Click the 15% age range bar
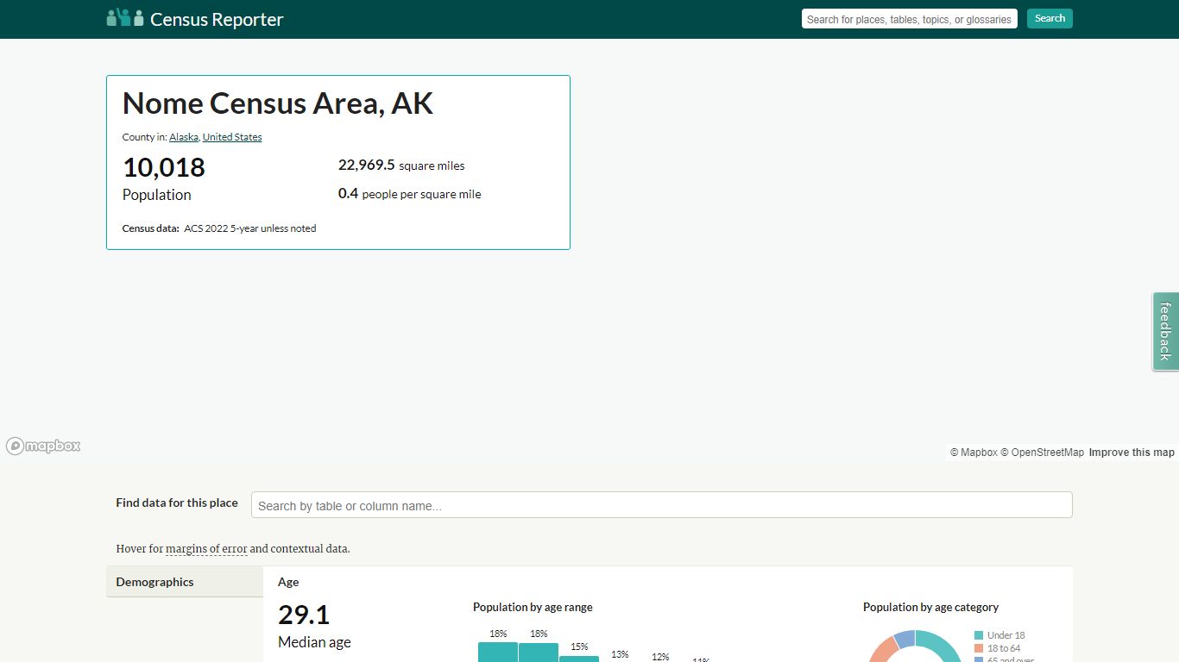The height and width of the screenshot is (662, 1179). click(579, 659)
